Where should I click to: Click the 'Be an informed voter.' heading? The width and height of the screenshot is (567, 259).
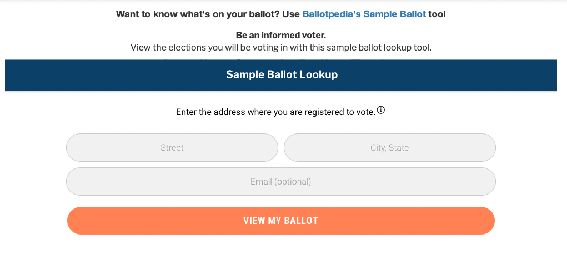coord(280,36)
